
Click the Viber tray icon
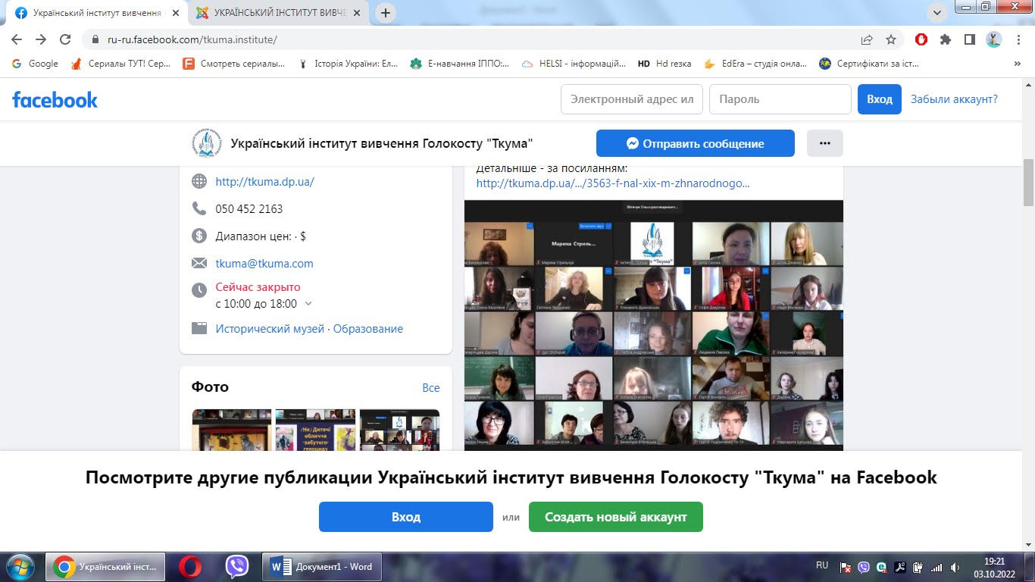863,567
